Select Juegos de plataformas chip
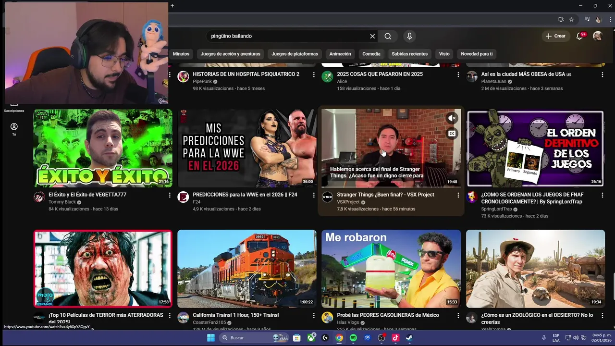The image size is (615, 346). click(x=295, y=54)
